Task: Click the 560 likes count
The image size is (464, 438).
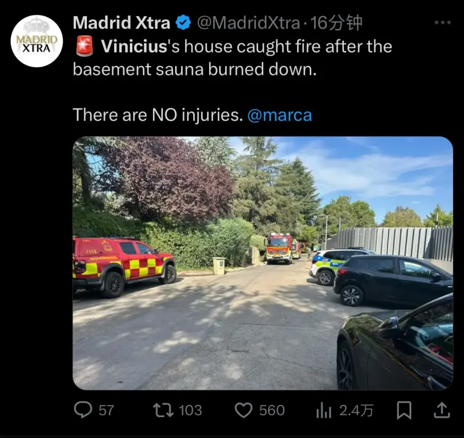Action: click(271, 411)
